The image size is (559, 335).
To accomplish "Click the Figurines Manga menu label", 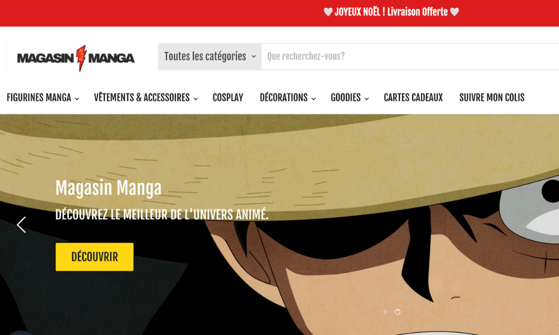I will (x=39, y=98).
